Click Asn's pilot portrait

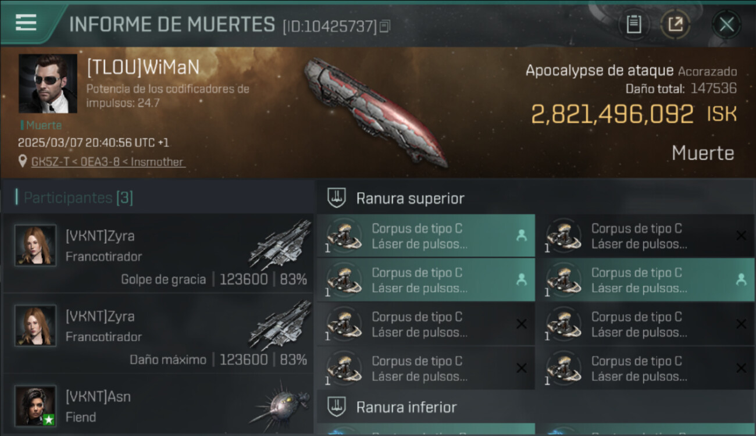(x=35, y=406)
